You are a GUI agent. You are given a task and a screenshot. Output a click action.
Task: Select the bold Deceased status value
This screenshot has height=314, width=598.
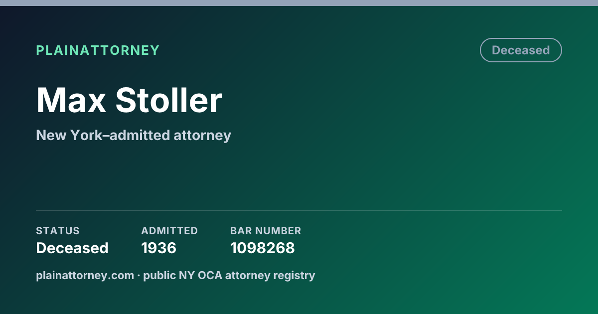pos(72,248)
